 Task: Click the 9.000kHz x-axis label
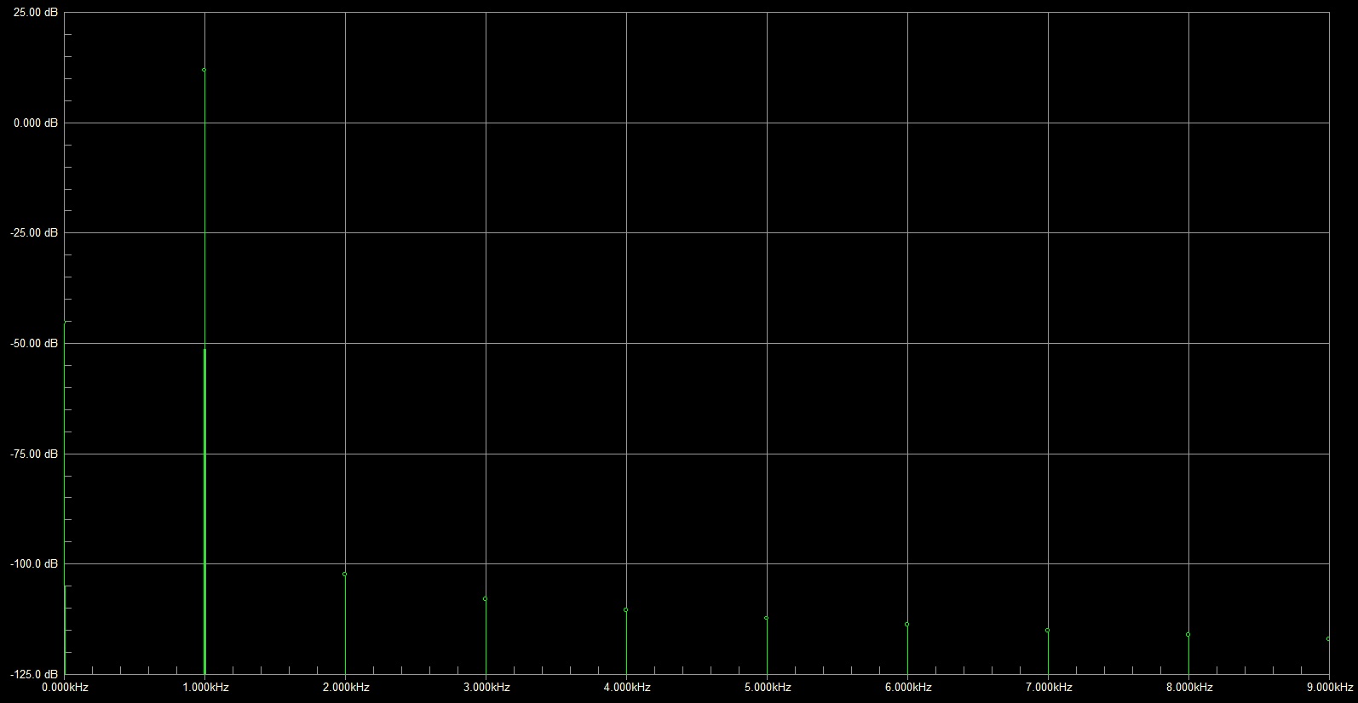(1329, 687)
